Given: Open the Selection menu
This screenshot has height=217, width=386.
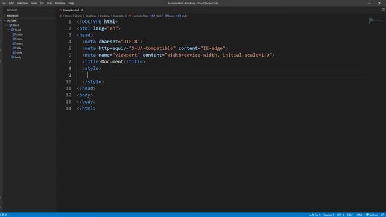Looking at the screenshot, I should [22, 3].
